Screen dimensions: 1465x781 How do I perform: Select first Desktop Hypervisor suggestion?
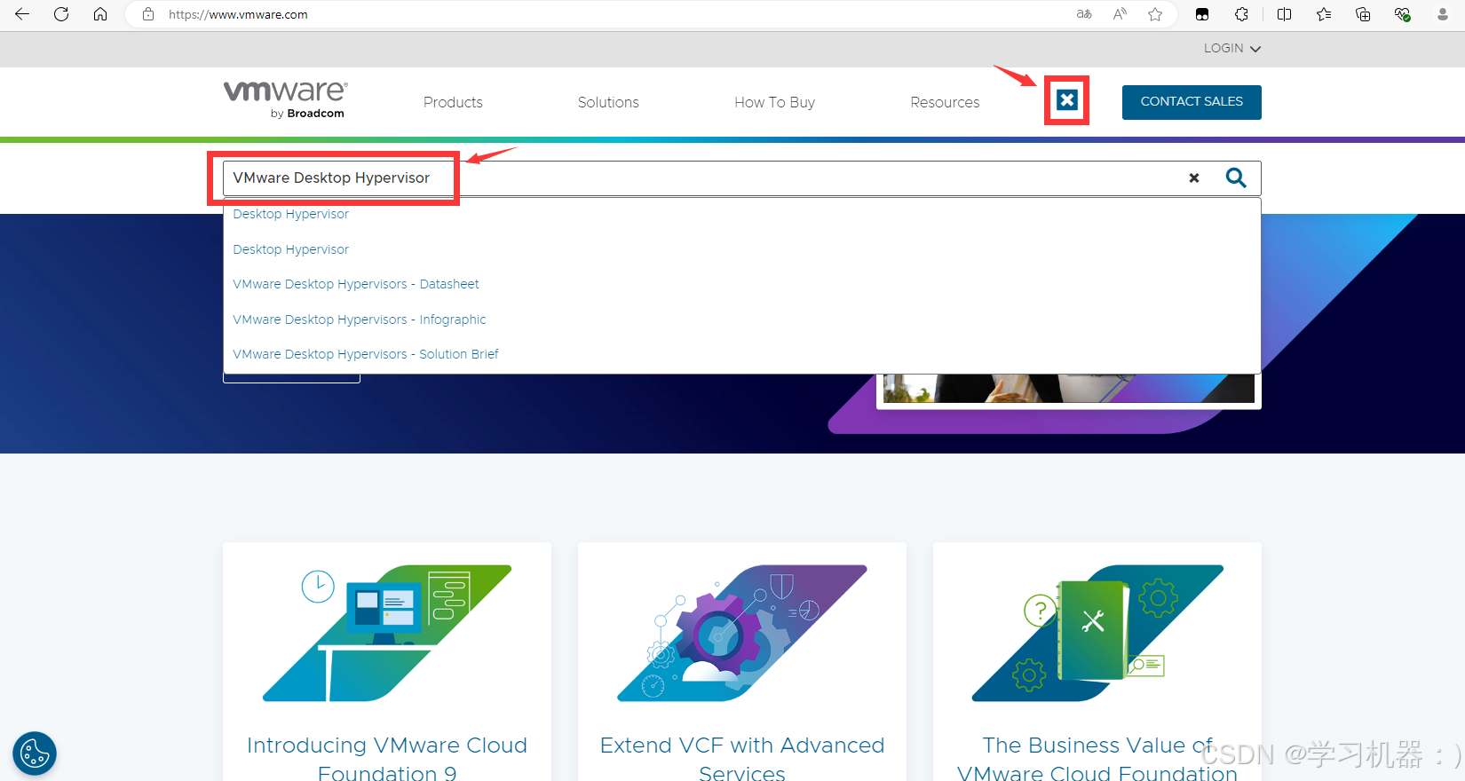click(290, 214)
